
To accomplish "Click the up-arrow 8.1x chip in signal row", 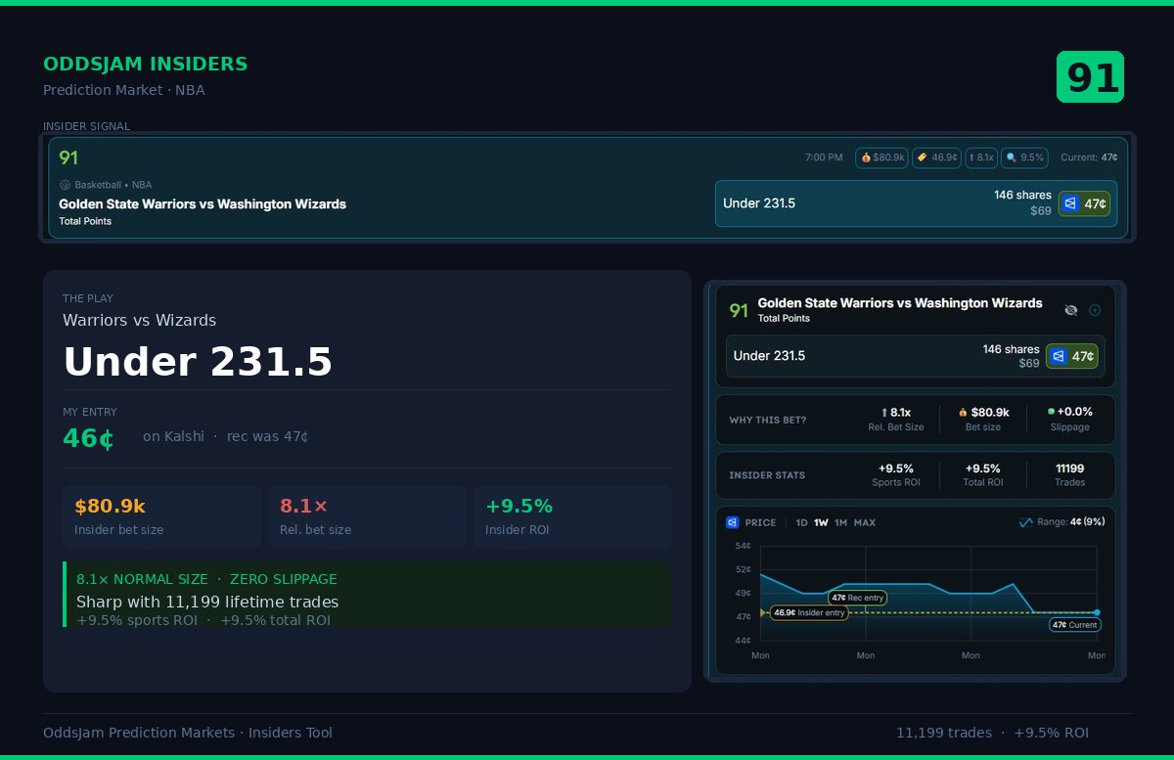I will click(981, 157).
